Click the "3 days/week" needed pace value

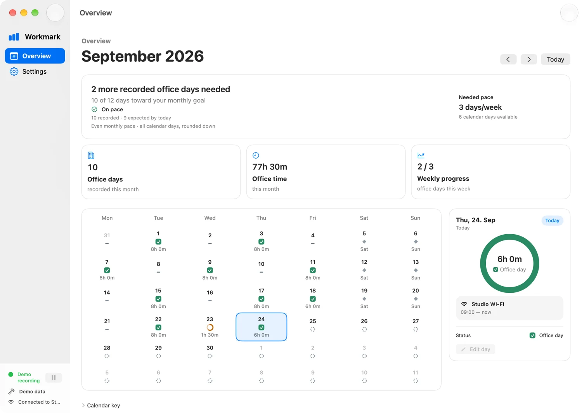click(480, 107)
